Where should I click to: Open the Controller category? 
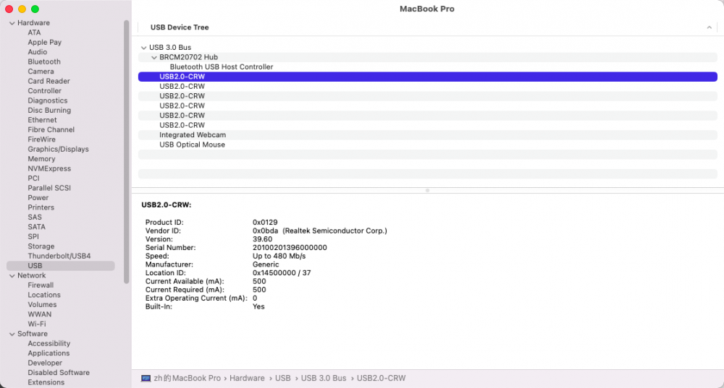pos(44,91)
